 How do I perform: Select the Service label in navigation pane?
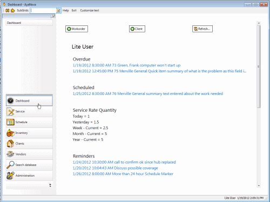coord(20,111)
